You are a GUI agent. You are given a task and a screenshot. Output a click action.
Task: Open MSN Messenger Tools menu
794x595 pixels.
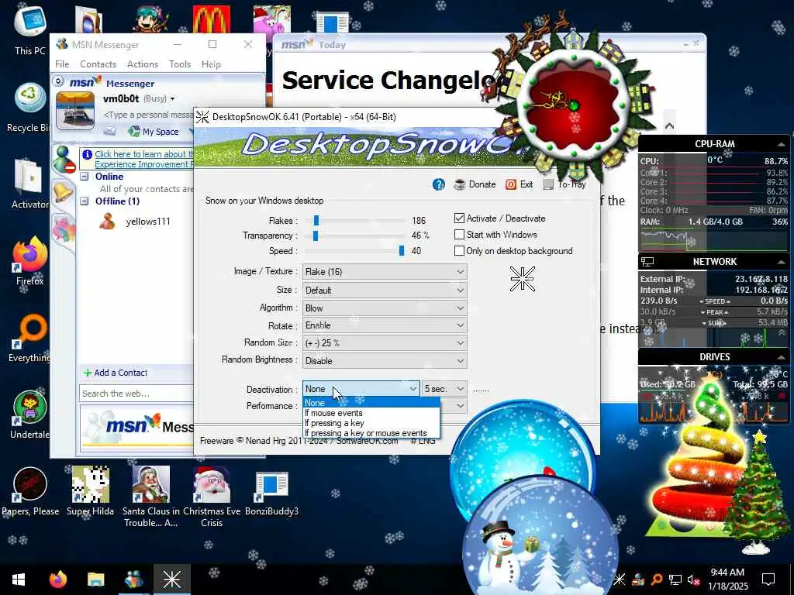(x=180, y=64)
